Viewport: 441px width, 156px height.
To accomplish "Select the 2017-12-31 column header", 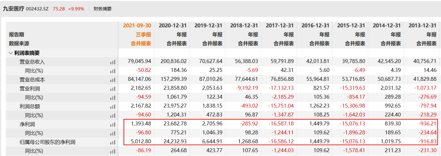I will coord(280,26).
